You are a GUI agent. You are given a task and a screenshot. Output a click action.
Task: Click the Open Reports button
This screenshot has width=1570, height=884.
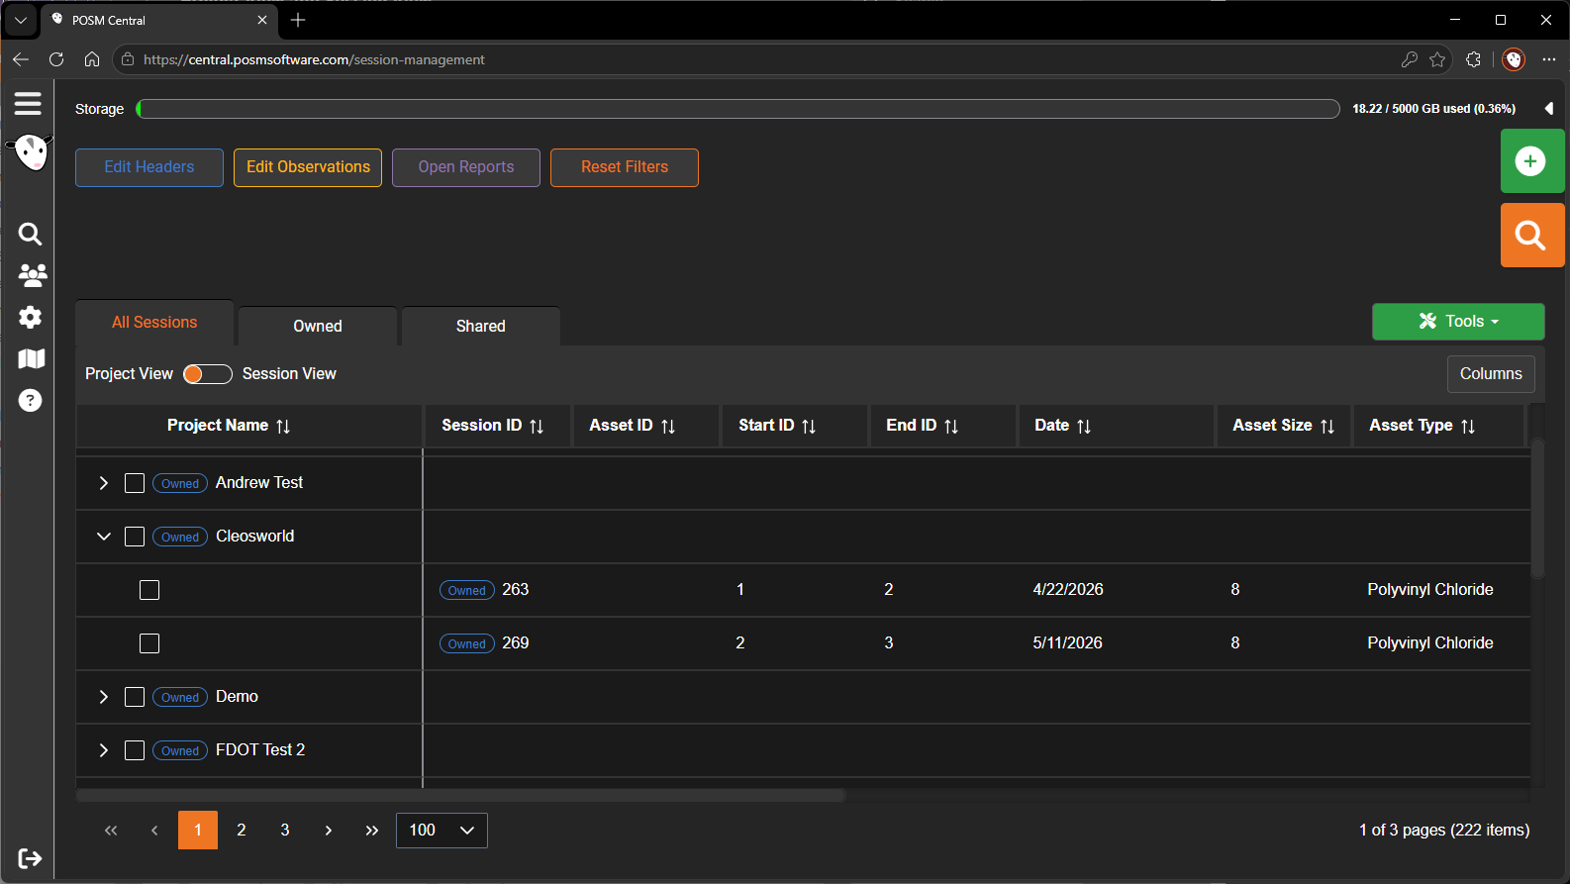[x=466, y=167]
